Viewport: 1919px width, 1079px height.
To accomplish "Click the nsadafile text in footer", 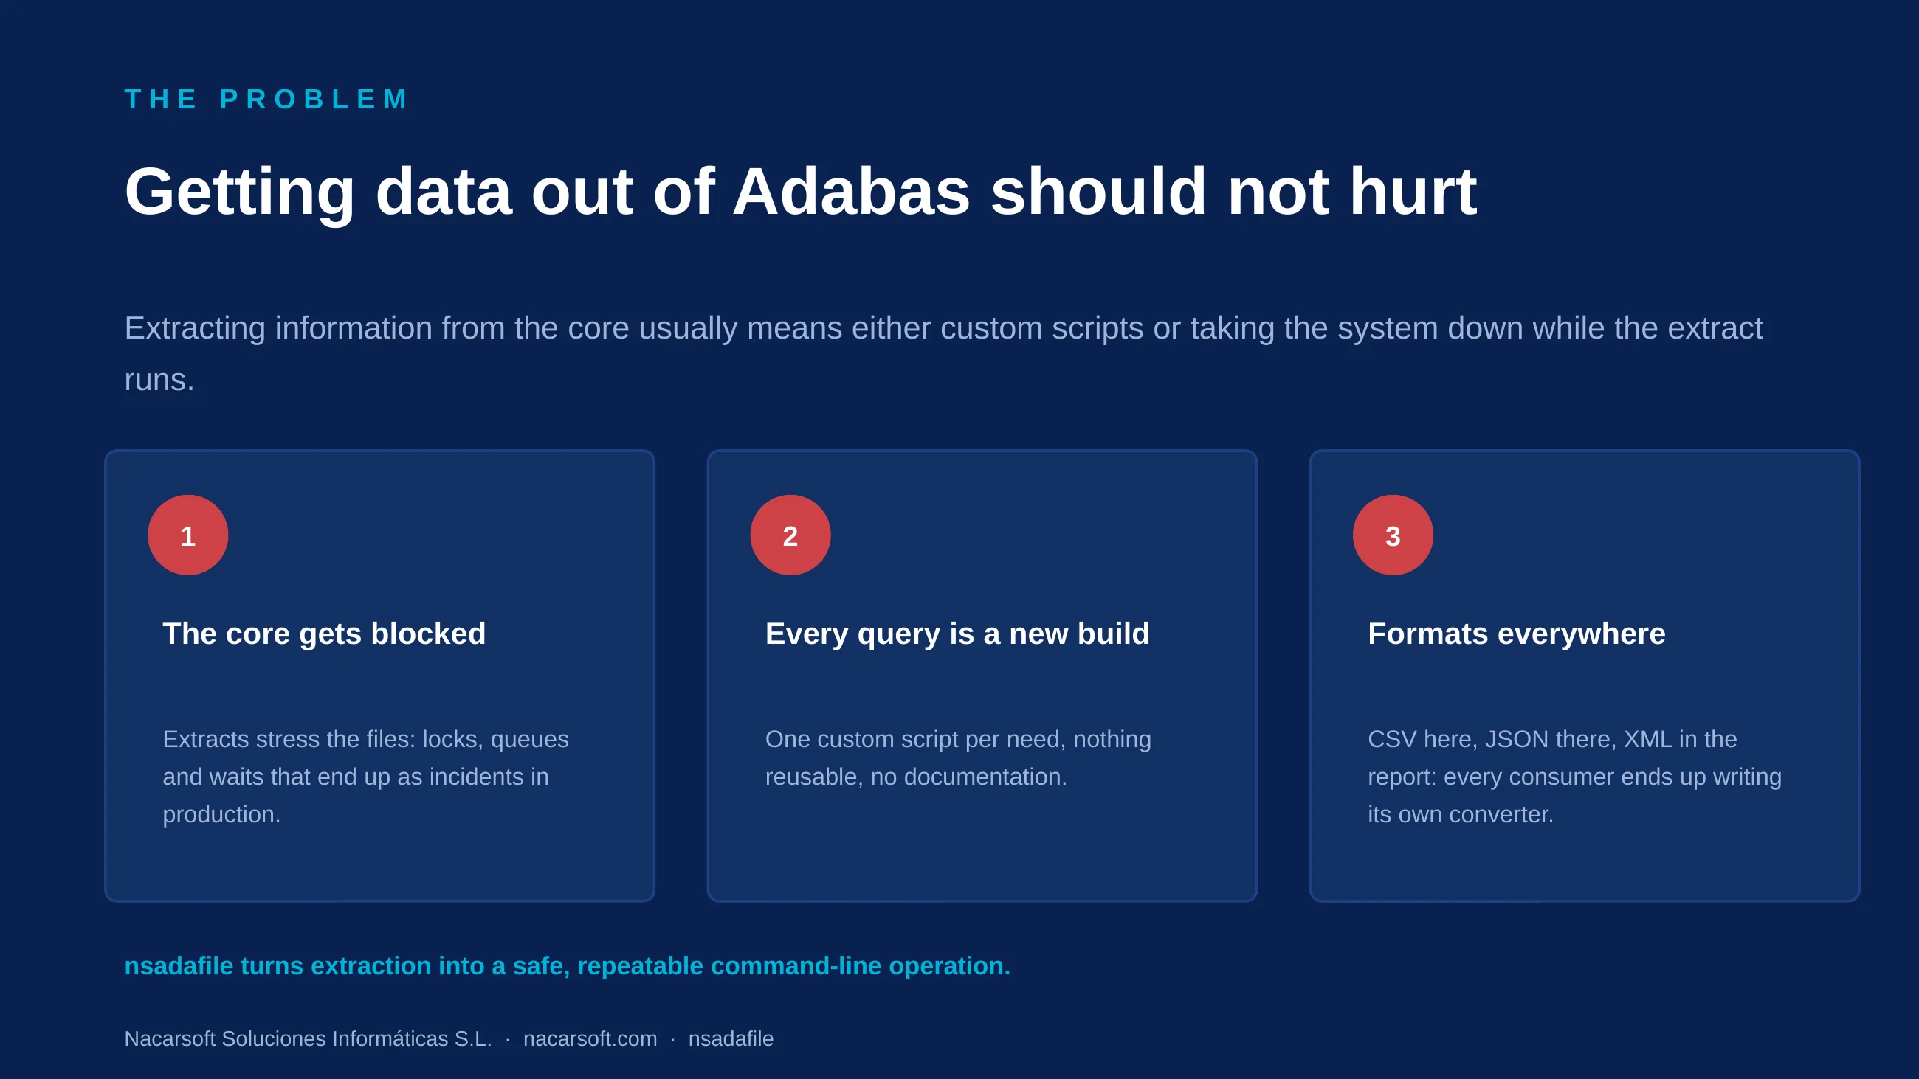I will click(x=731, y=1038).
